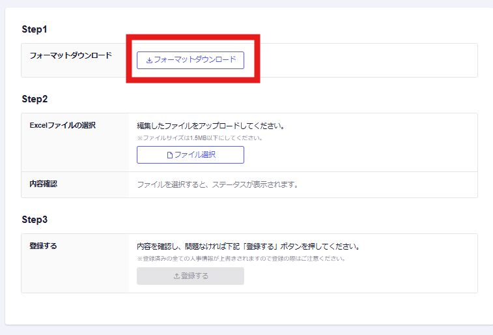Image resolution: width=493 pixels, height=335 pixels.
Task: Click the Excelファイルの選択 row label
Action: [x=63, y=125]
